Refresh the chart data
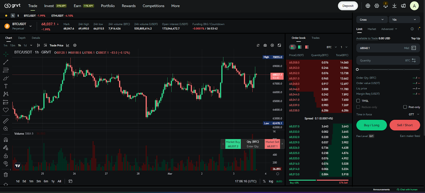 click(x=258, y=45)
